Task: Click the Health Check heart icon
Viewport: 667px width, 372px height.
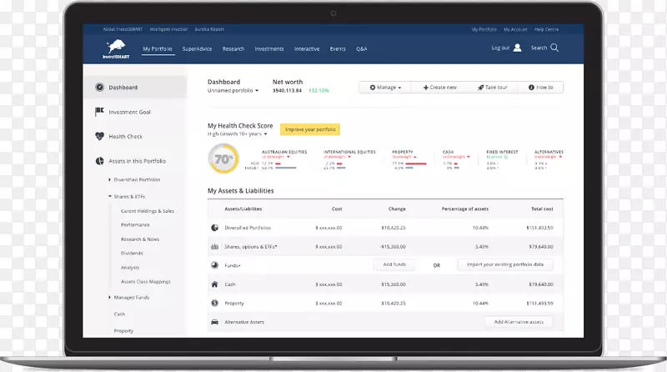Action: click(x=99, y=136)
